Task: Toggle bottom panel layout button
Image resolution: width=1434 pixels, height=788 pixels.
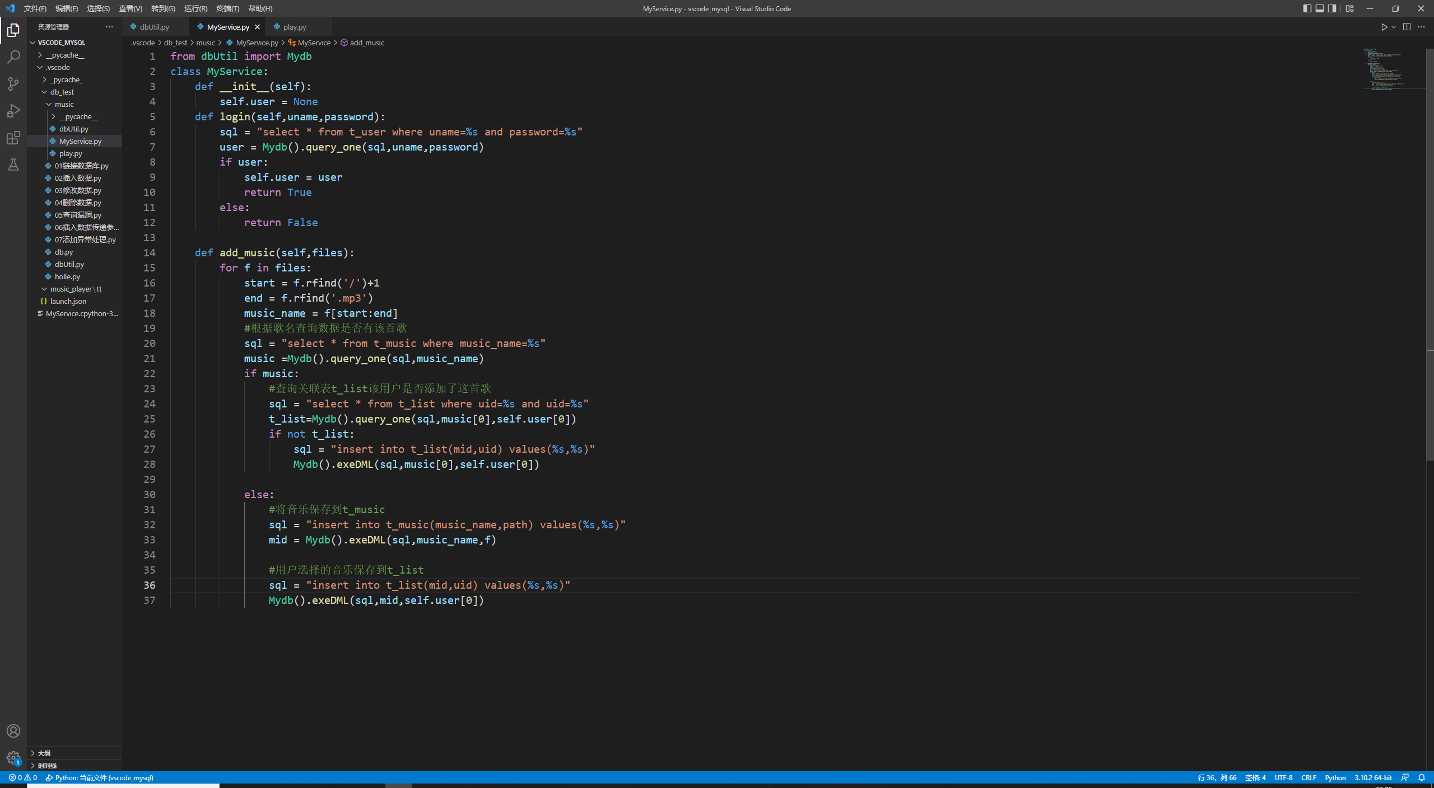Action: (x=1320, y=8)
